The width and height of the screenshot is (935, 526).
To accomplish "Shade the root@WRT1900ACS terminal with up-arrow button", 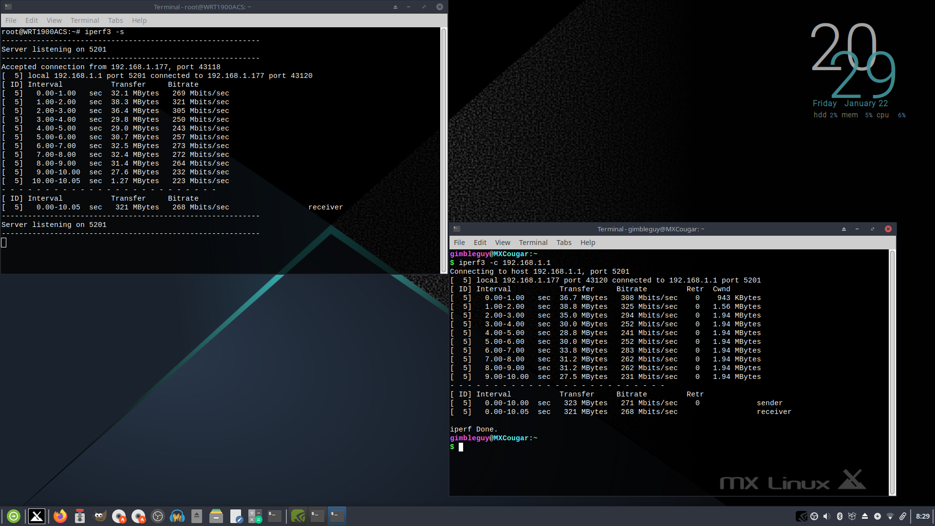I will [x=395, y=7].
